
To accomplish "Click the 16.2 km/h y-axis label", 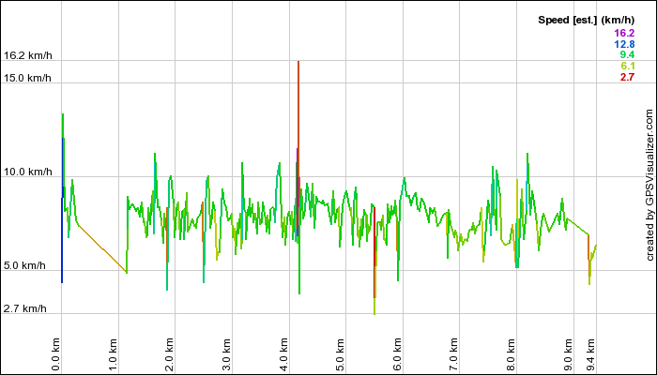I will [x=27, y=55].
